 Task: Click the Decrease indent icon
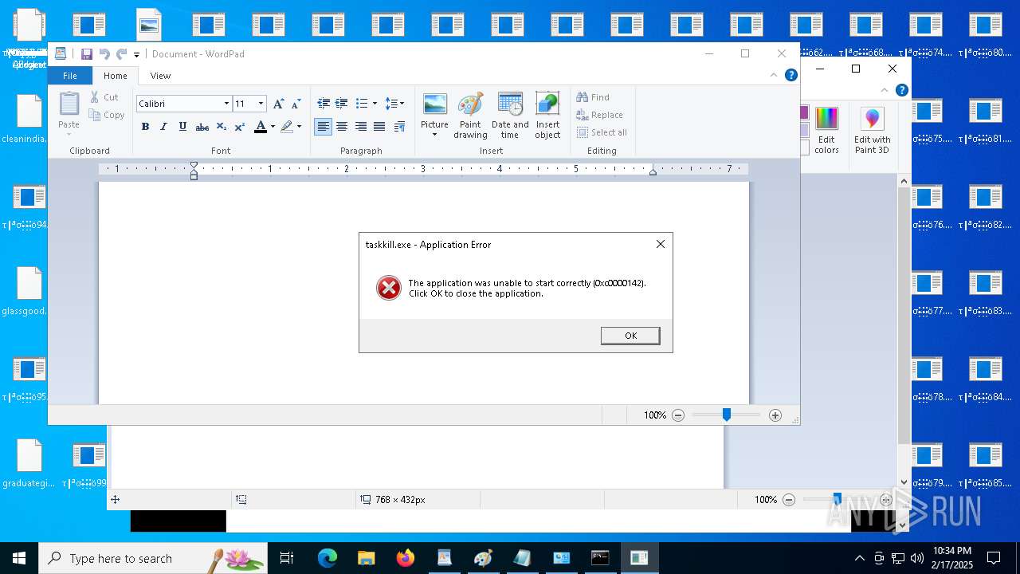(x=324, y=104)
